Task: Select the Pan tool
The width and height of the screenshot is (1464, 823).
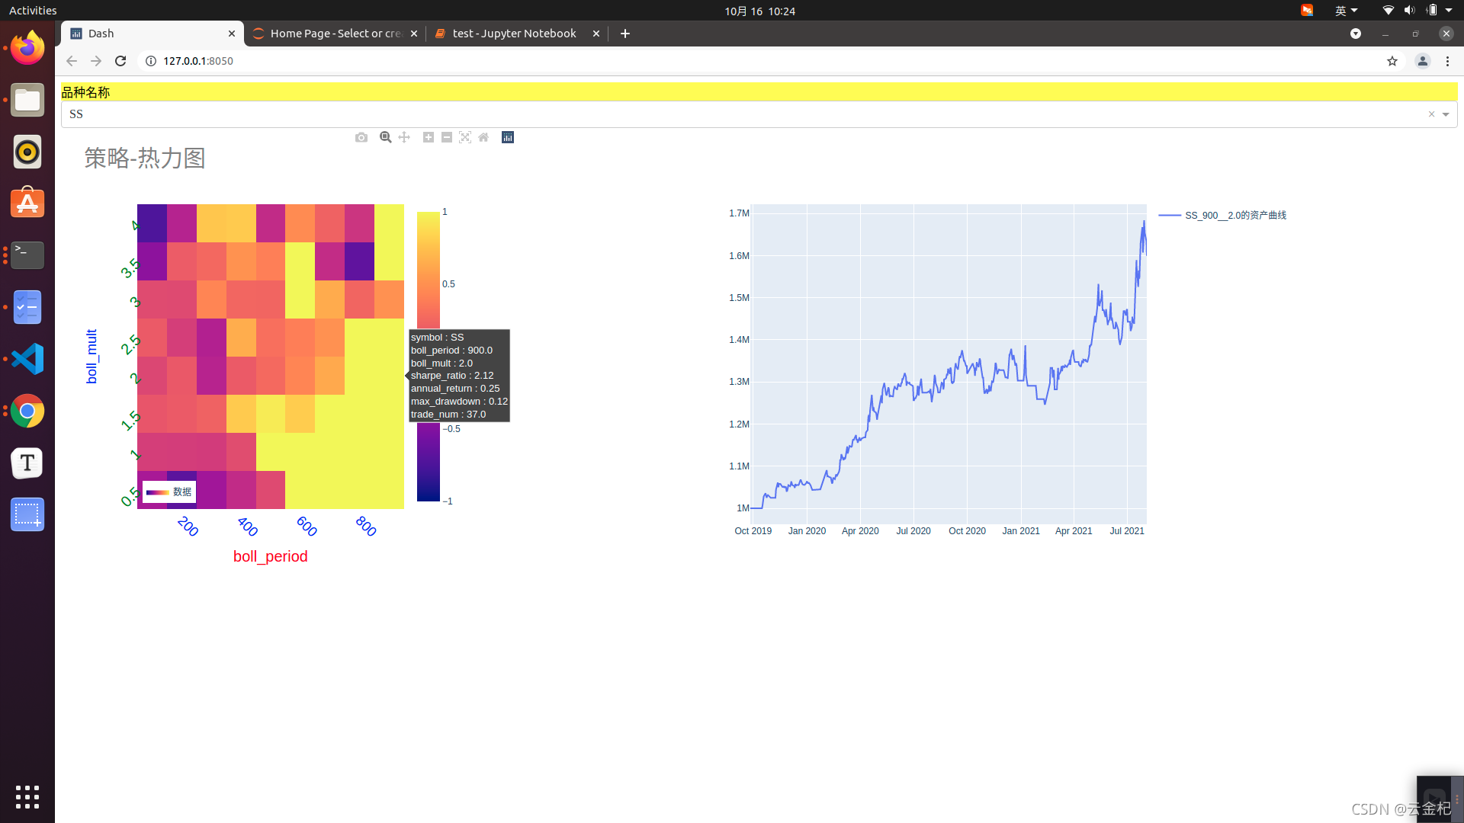Action: [x=404, y=137]
